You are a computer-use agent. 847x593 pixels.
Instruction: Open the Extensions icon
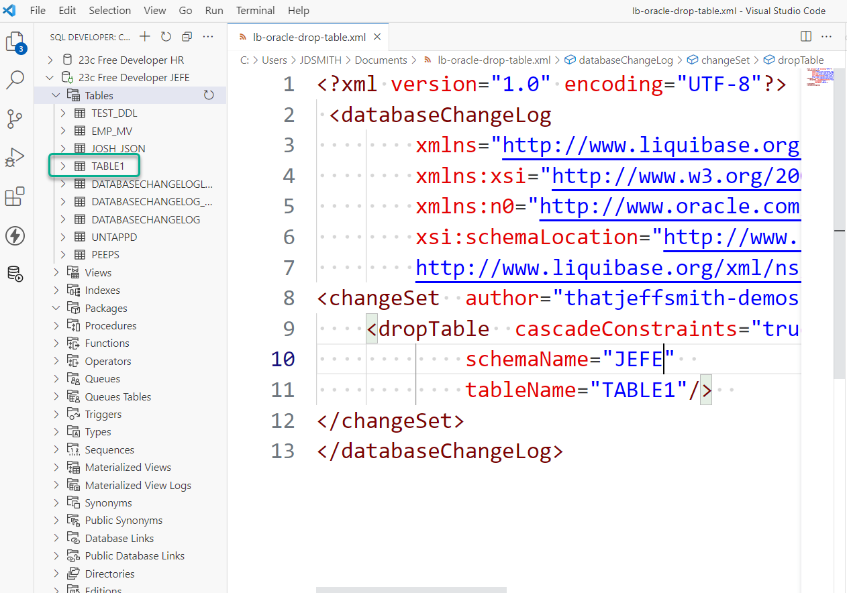click(x=15, y=196)
